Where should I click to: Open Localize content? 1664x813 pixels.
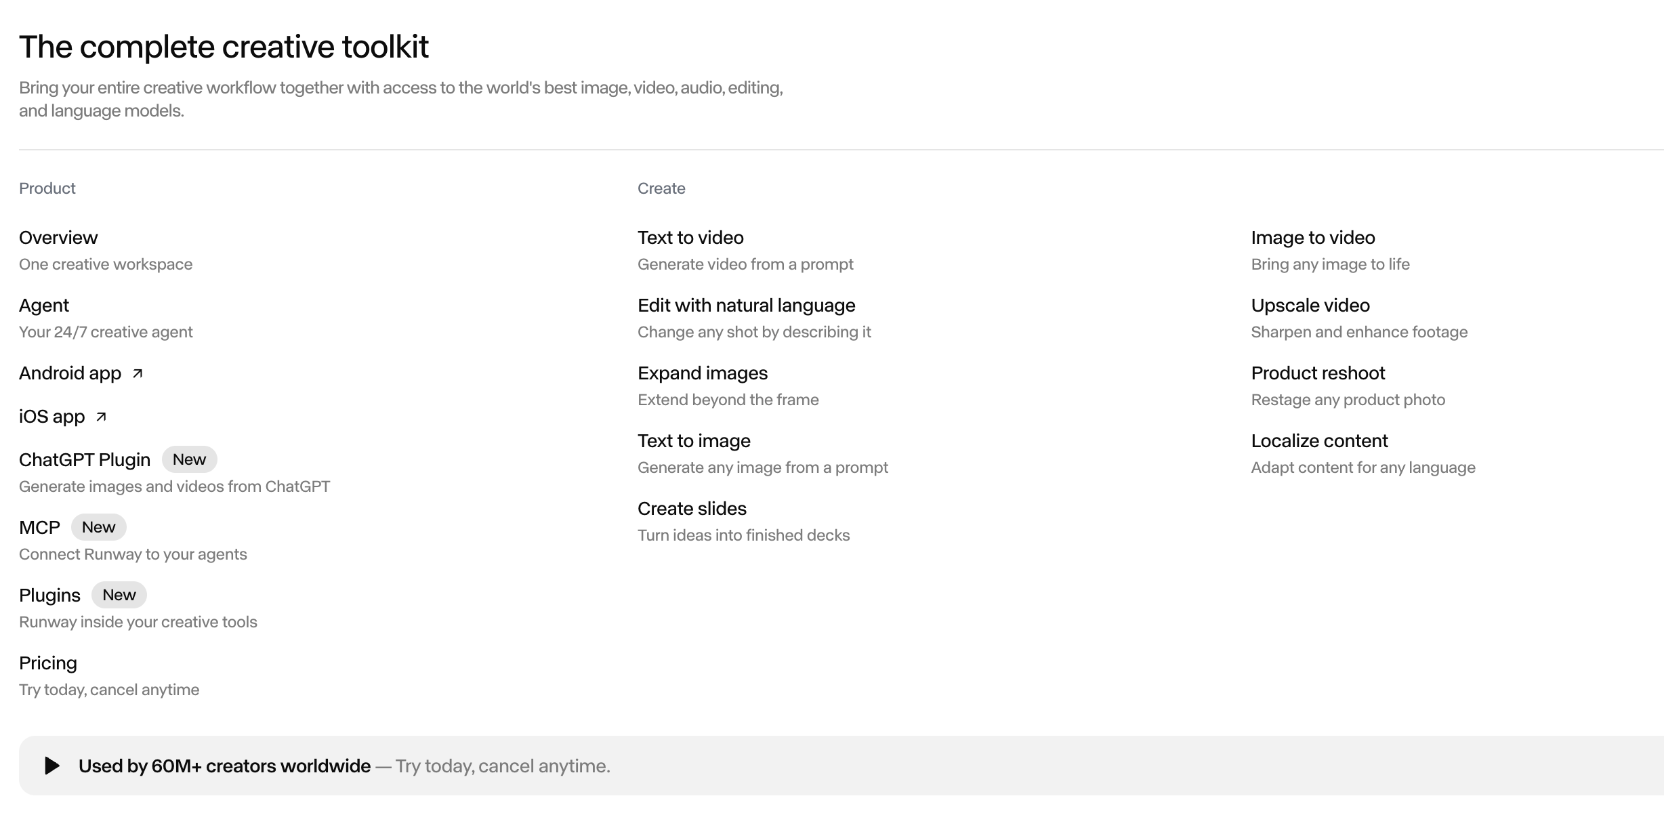click(x=1319, y=441)
